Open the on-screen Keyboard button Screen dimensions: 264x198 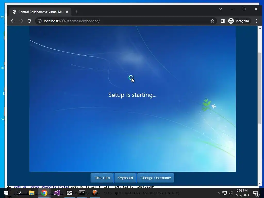click(x=125, y=178)
